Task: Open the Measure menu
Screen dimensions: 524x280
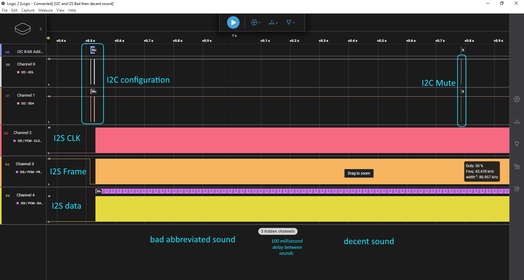Action: 46,10
